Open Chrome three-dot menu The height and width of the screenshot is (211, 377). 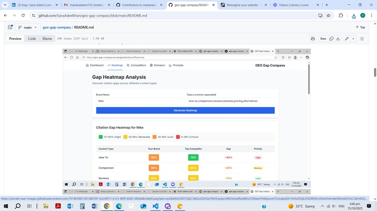(x=371, y=15)
